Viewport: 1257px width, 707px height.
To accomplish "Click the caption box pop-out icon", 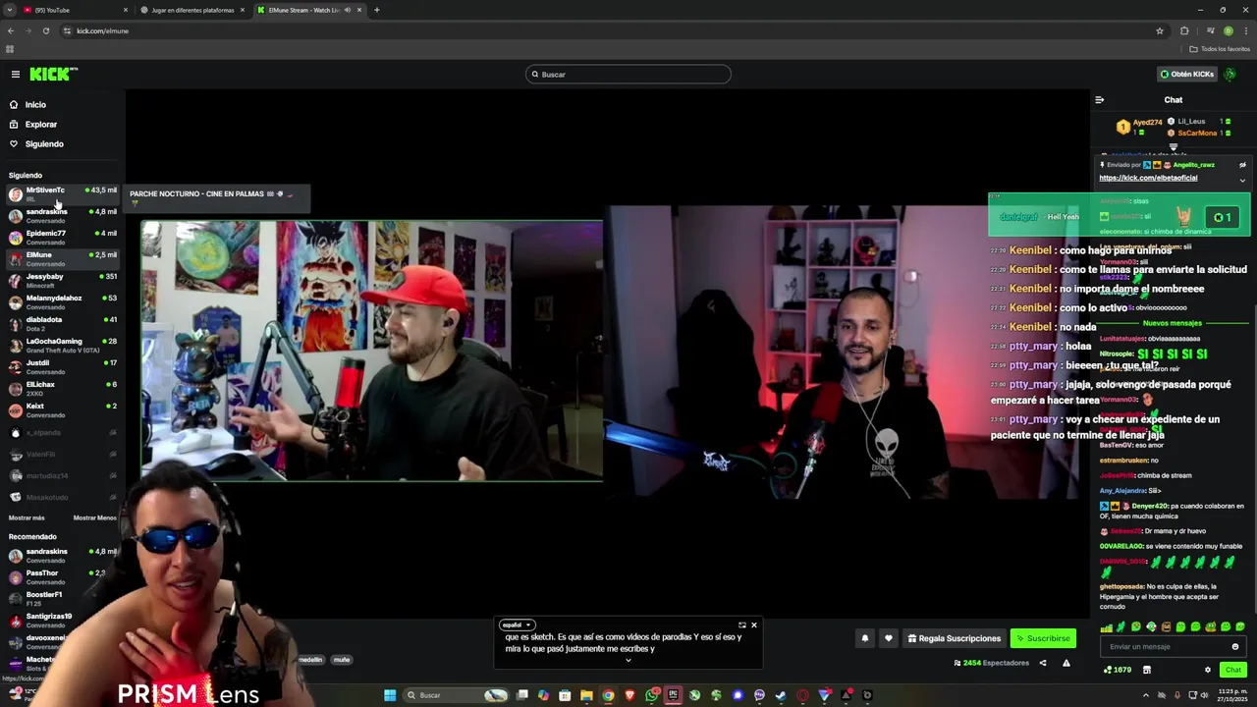I will [x=741, y=625].
